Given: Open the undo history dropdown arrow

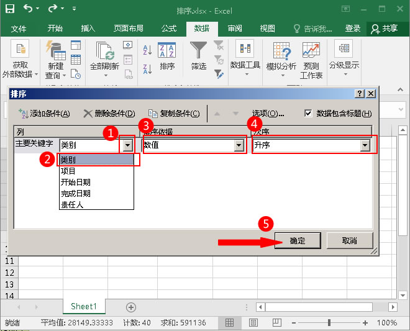Looking at the screenshot, I should point(38,9).
